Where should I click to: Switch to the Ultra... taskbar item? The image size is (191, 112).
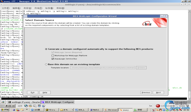pos(52,110)
